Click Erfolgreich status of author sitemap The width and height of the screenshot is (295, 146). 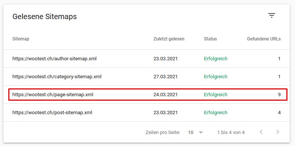pyautogui.click(x=216, y=58)
